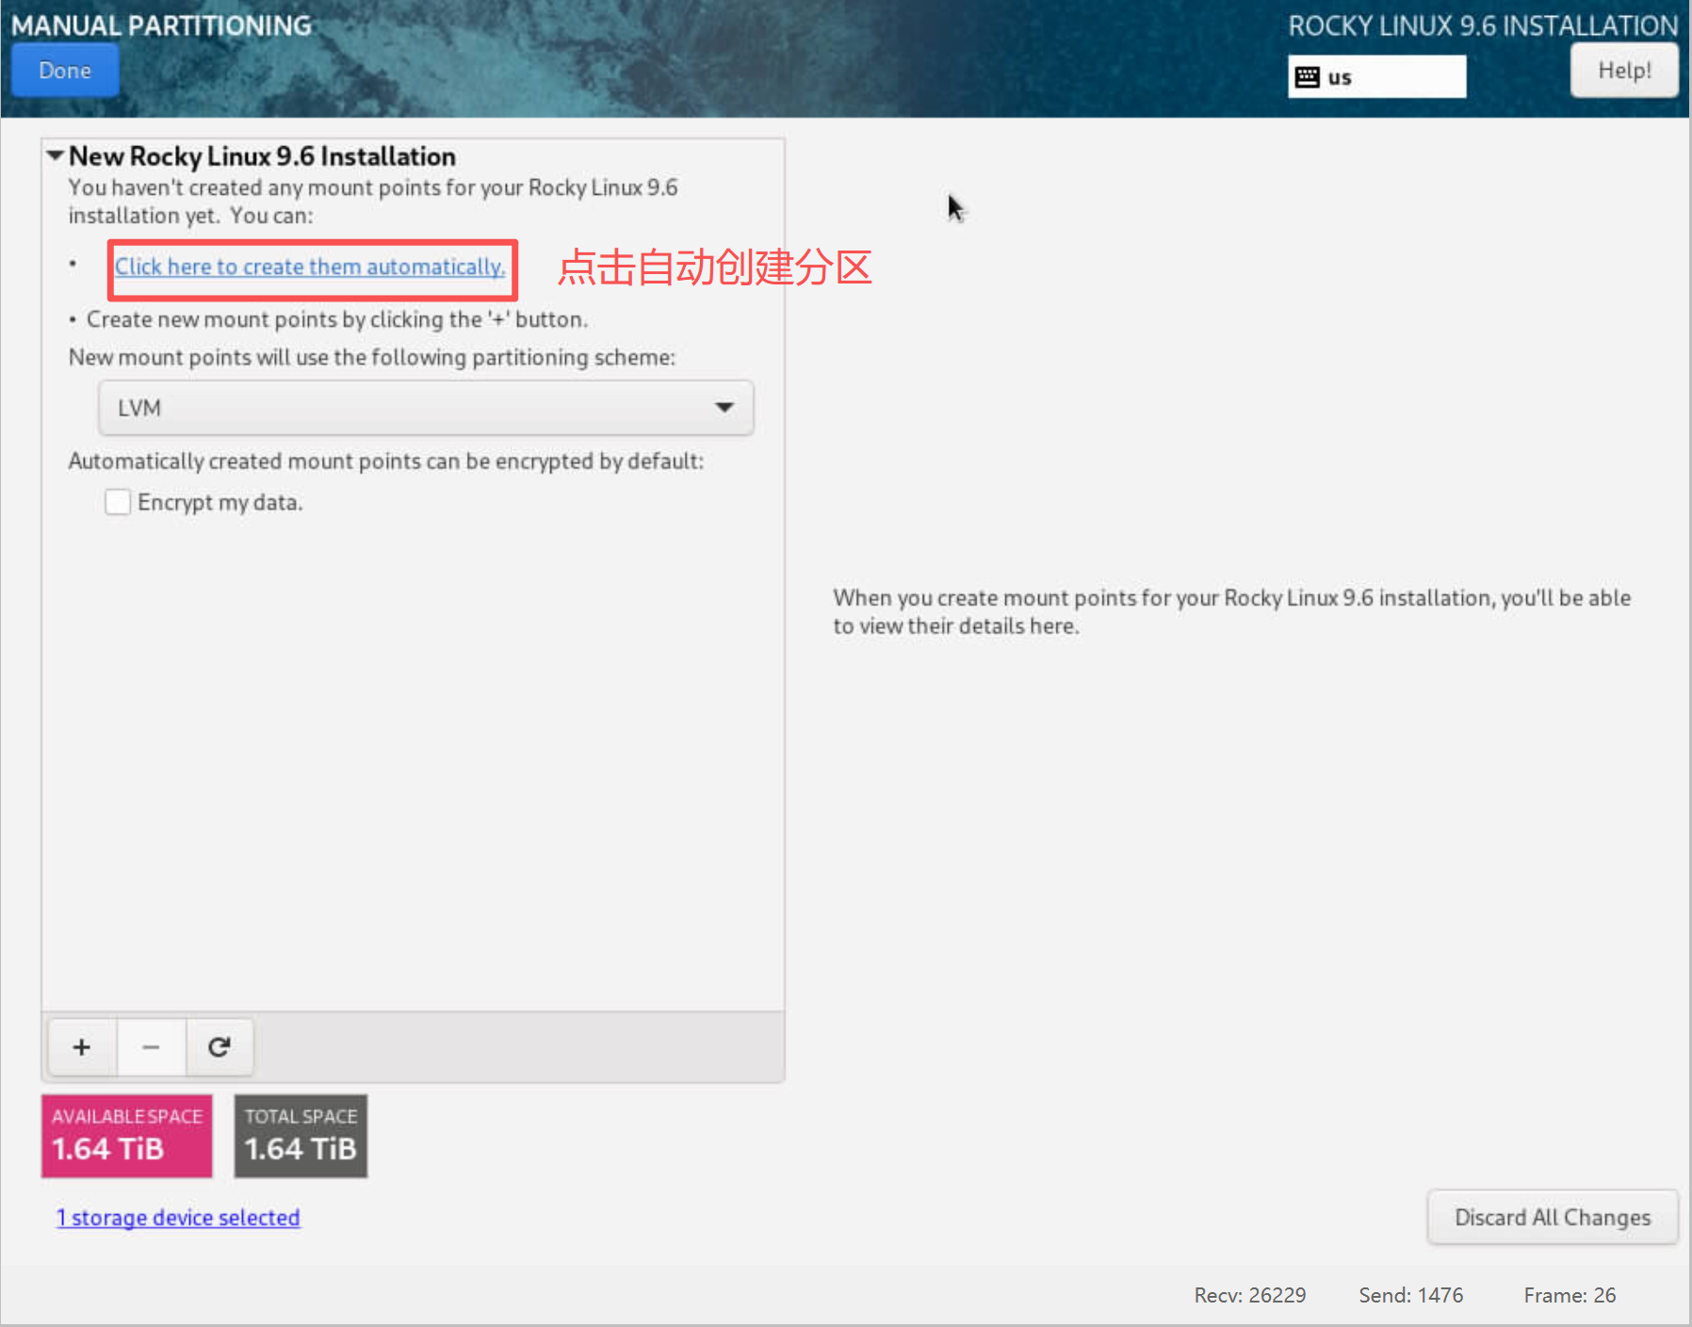Image resolution: width=1692 pixels, height=1327 pixels.
Task: Open the Help! button
Action: pyautogui.click(x=1623, y=71)
